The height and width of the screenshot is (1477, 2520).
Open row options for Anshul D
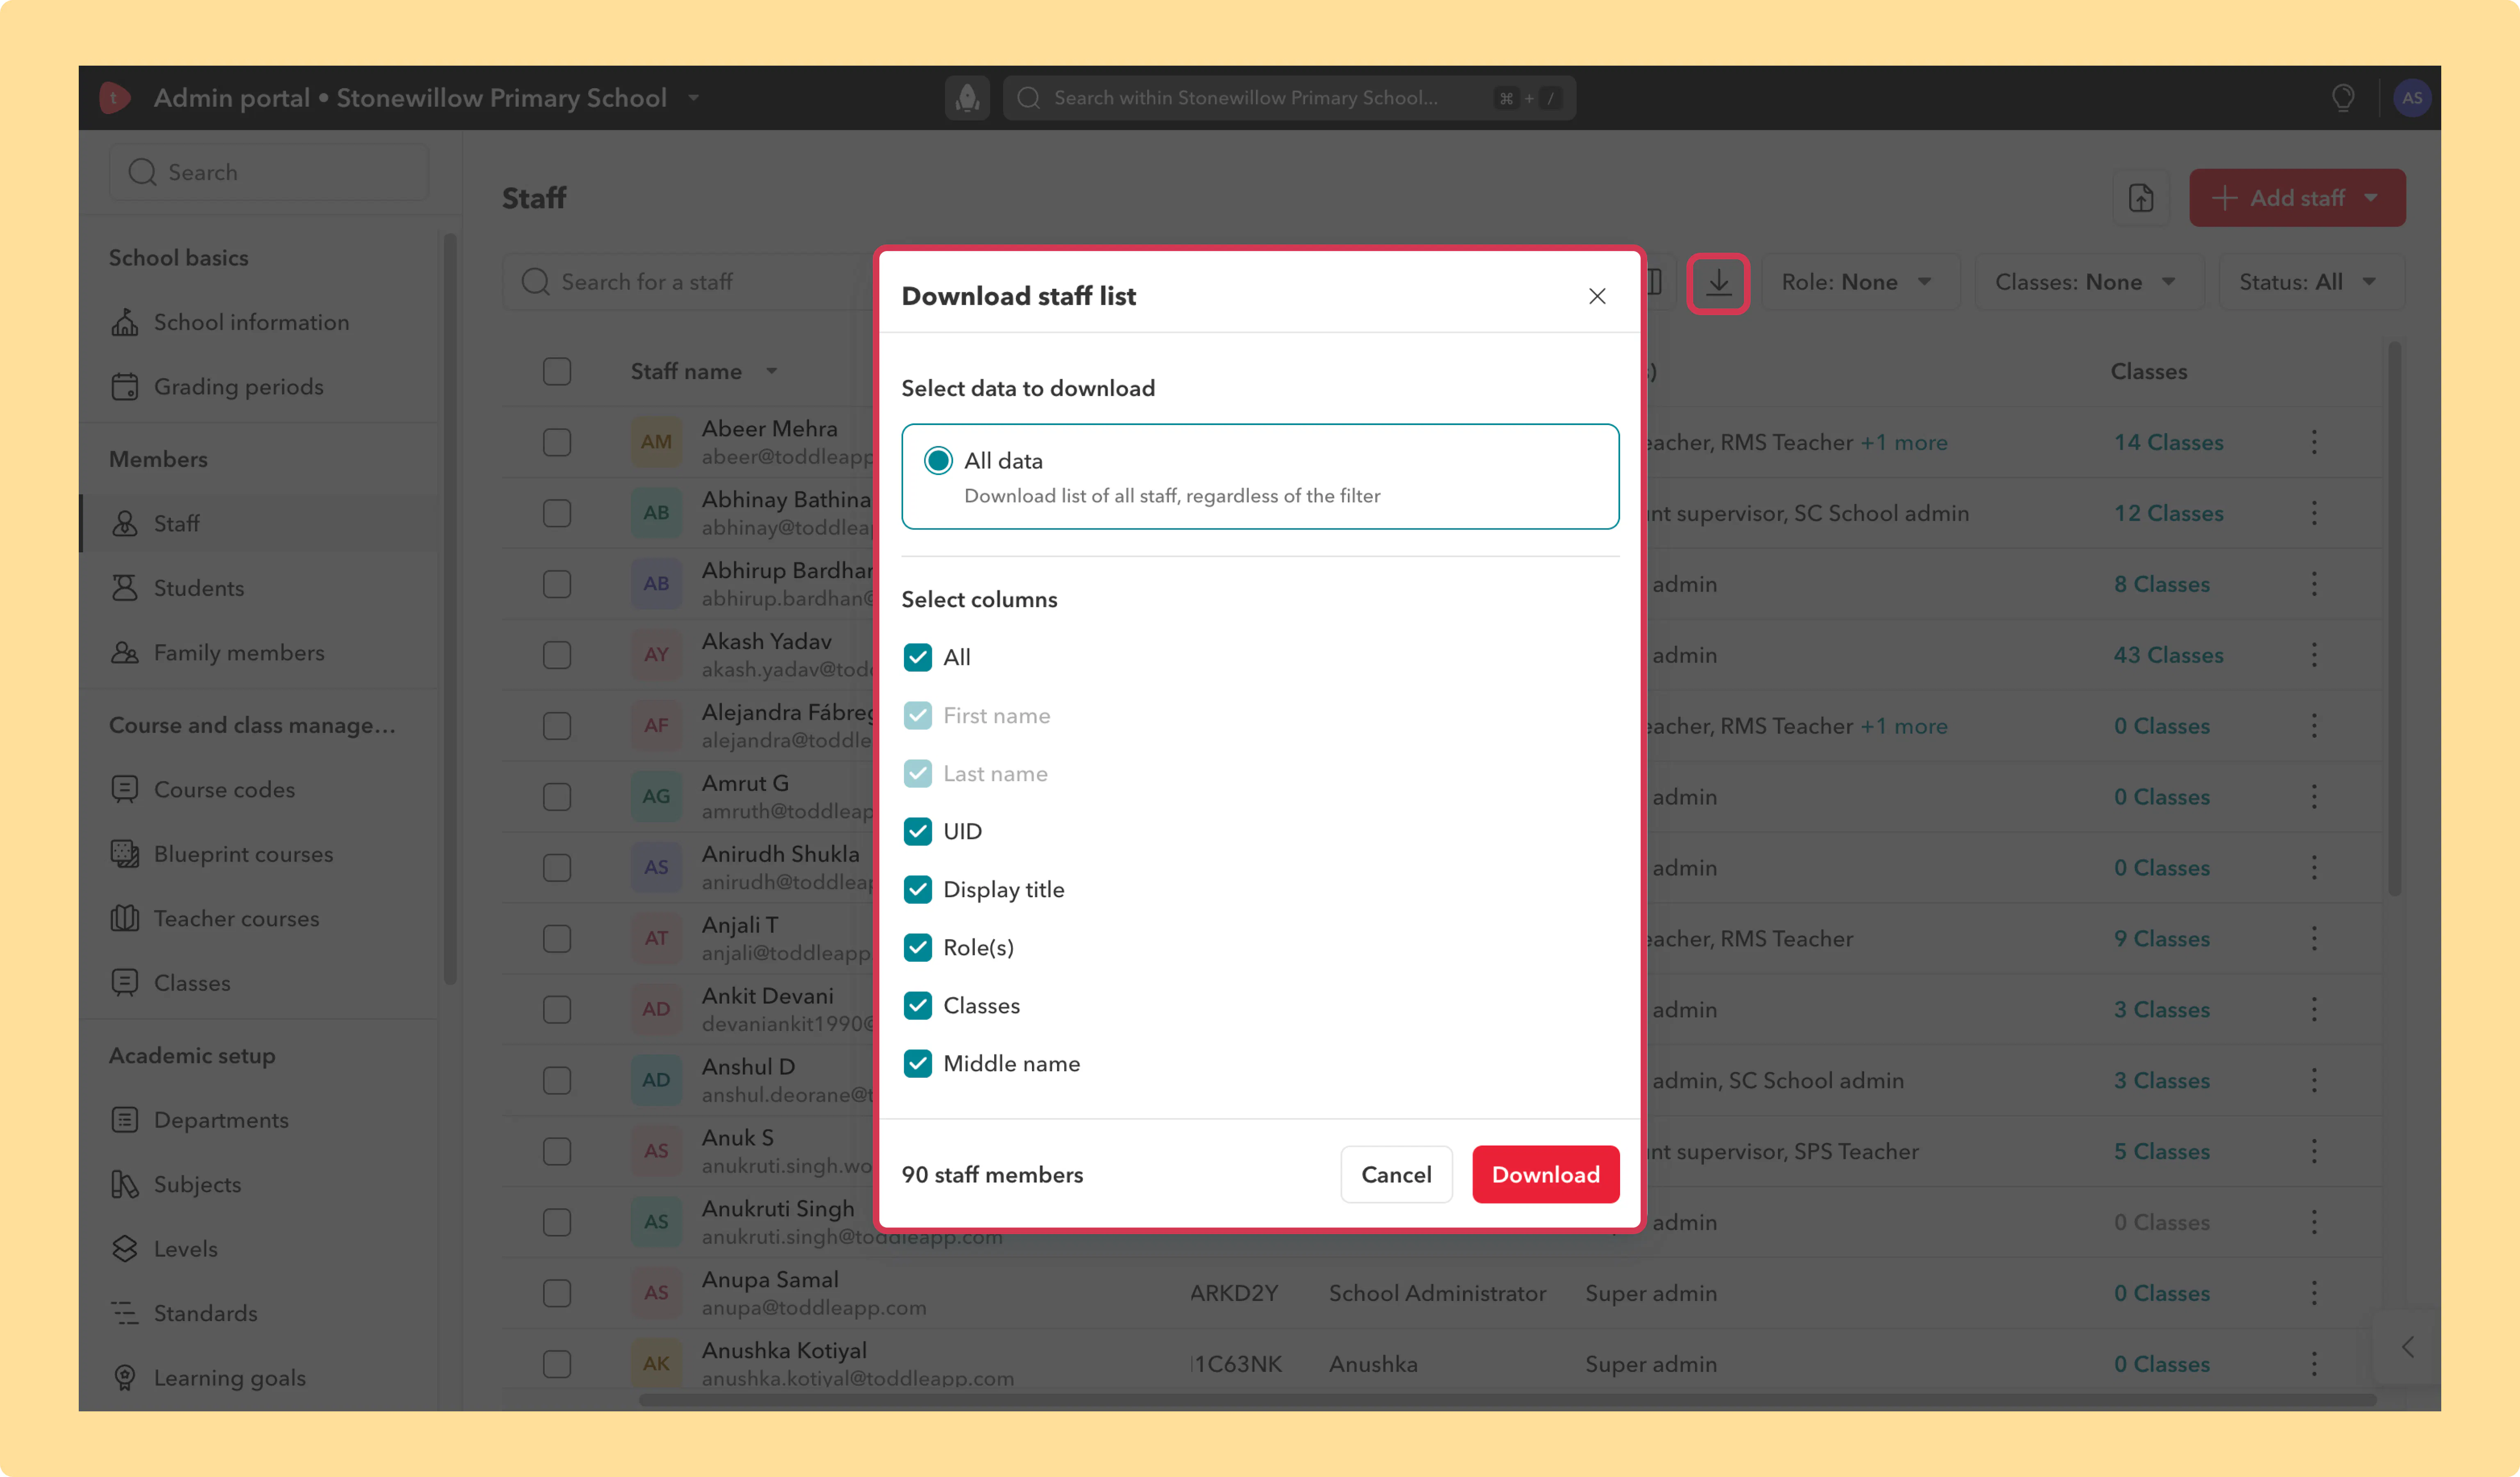(2314, 1080)
